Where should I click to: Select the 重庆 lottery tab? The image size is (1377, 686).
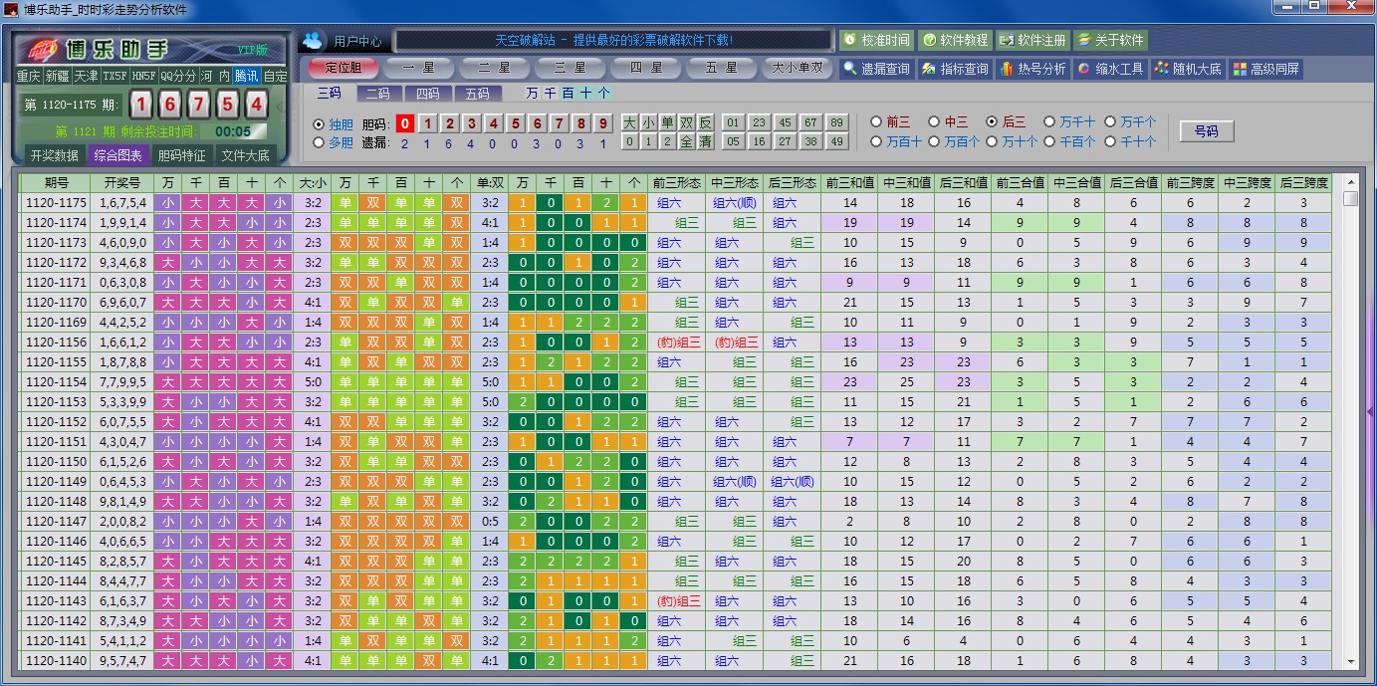[x=28, y=76]
